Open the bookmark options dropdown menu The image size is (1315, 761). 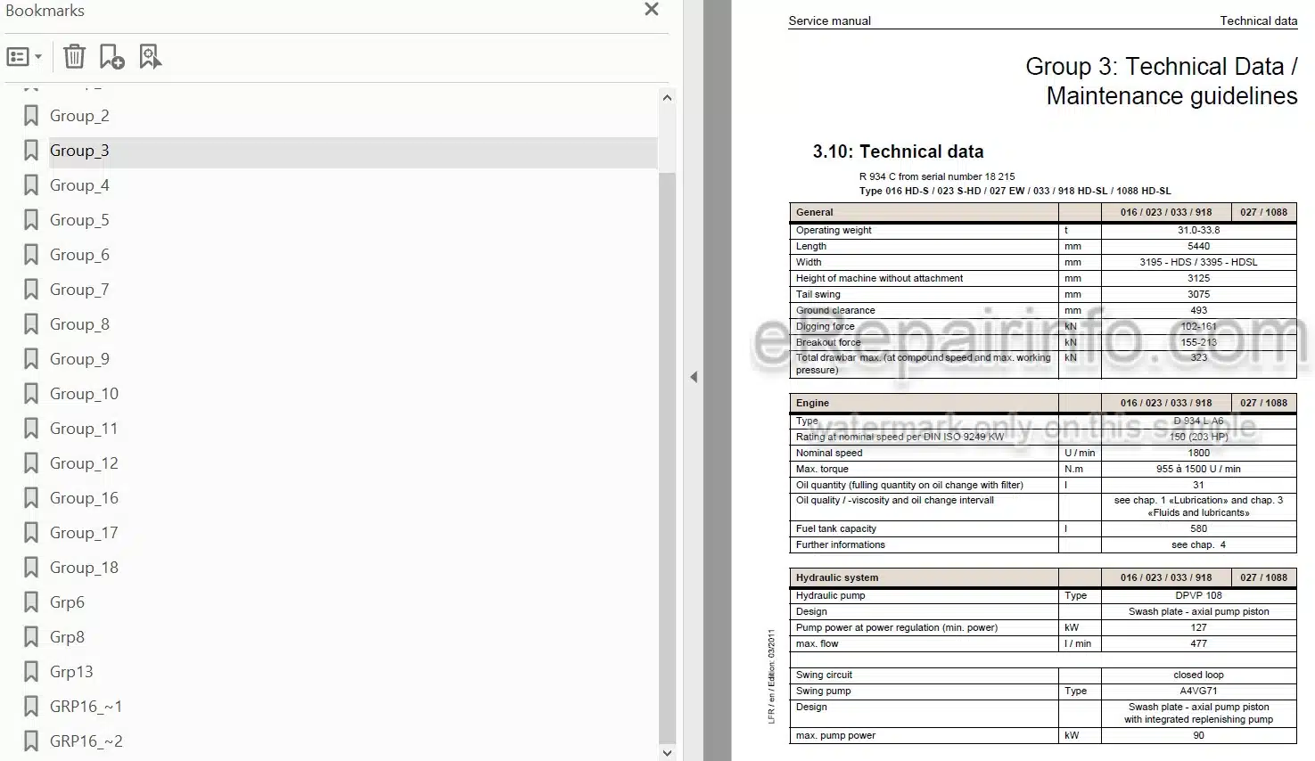24,57
